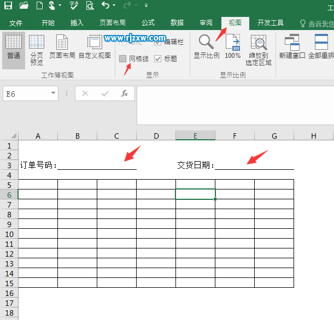The width and height of the screenshot is (334, 320).
Task: Undo the last action
Action: [x=106, y=5]
